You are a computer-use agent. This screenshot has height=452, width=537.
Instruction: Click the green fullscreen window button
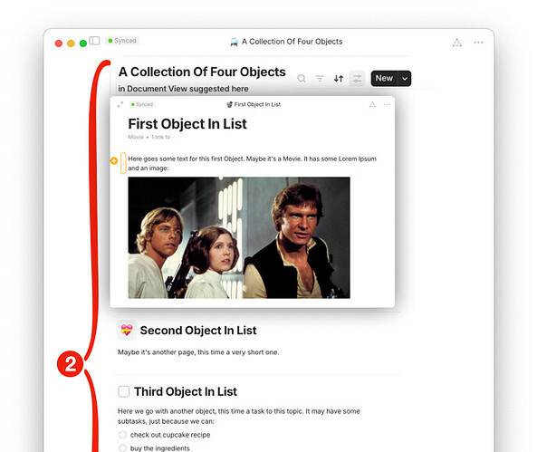pos(83,43)
